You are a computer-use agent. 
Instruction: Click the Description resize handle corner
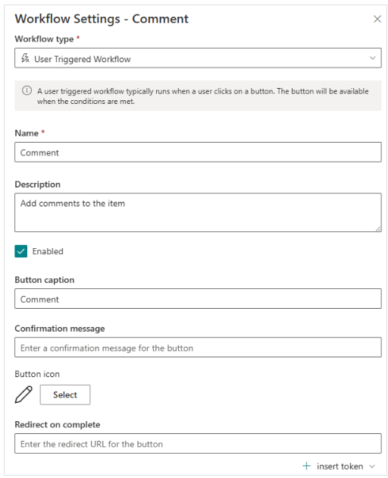tap(378, 228)
